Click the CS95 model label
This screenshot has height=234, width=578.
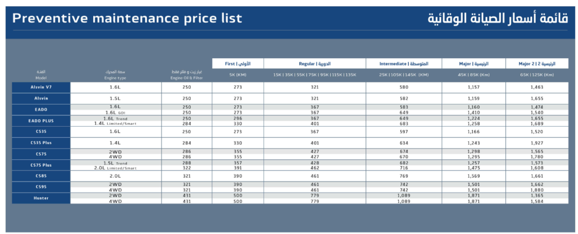click(41, 187)
